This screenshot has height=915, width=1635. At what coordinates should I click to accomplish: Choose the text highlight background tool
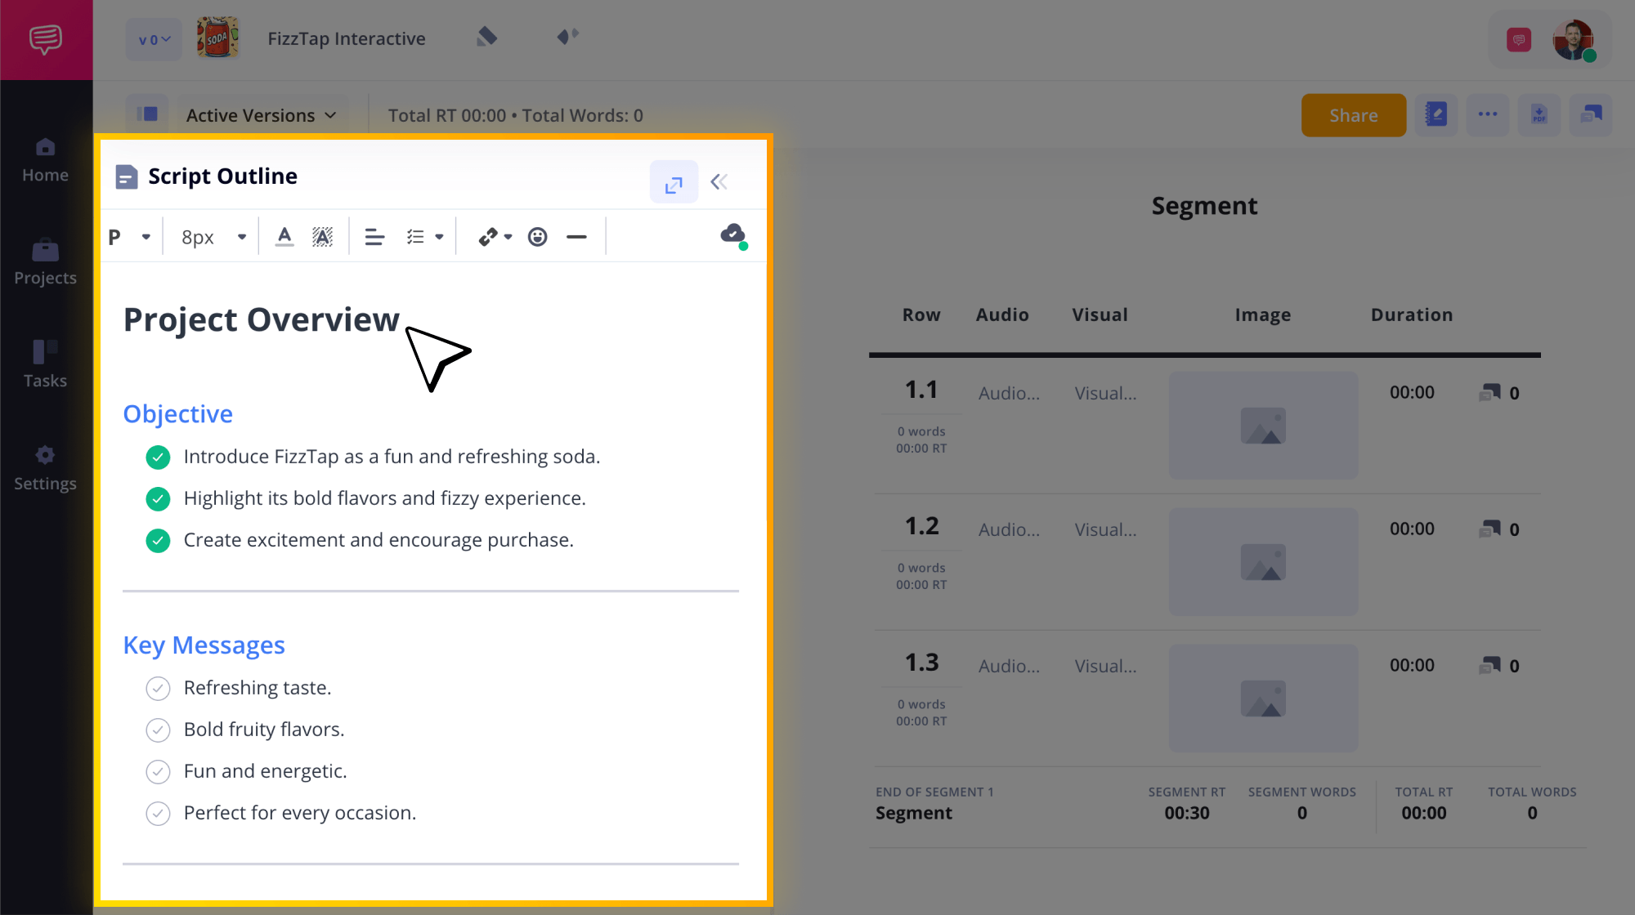(323, 237)
